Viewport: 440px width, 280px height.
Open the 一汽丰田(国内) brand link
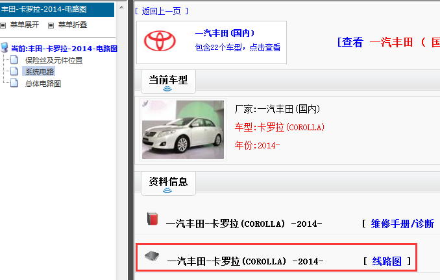(x=225, y=33)
